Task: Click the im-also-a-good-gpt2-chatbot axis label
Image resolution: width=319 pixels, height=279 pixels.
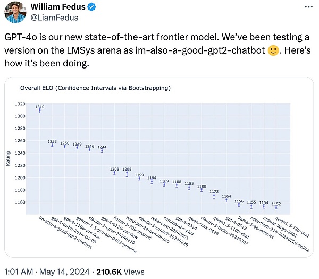Action: pos(60,231)
